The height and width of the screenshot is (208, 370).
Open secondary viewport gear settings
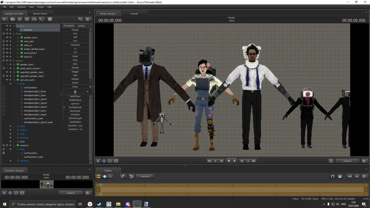click(88, 193)
